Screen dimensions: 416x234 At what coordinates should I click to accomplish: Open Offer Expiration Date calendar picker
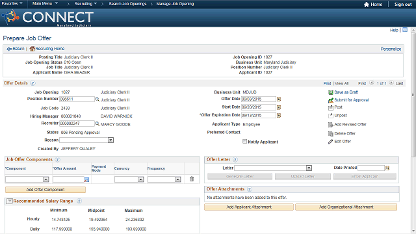279,116
